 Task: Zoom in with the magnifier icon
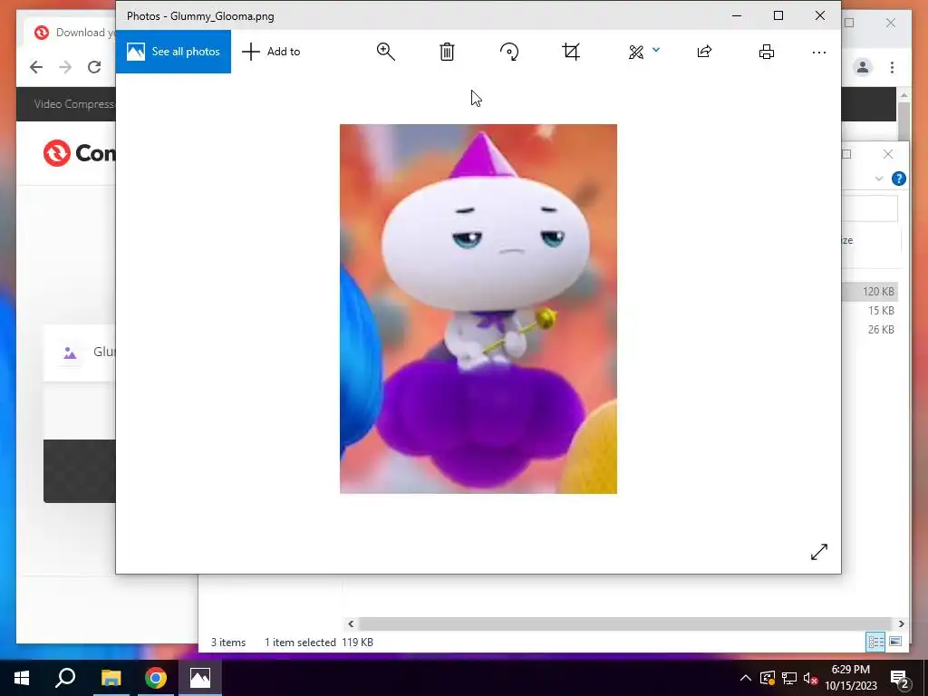click(385, 52)
